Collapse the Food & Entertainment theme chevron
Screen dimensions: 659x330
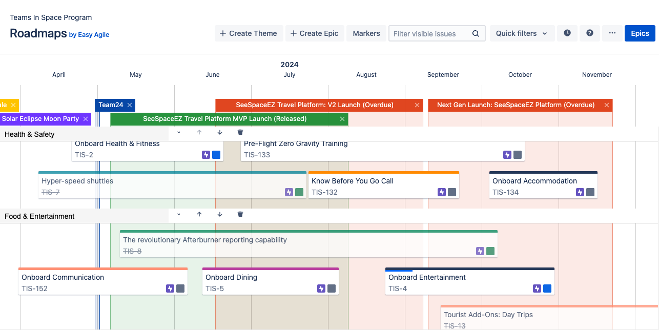[179, 214]
